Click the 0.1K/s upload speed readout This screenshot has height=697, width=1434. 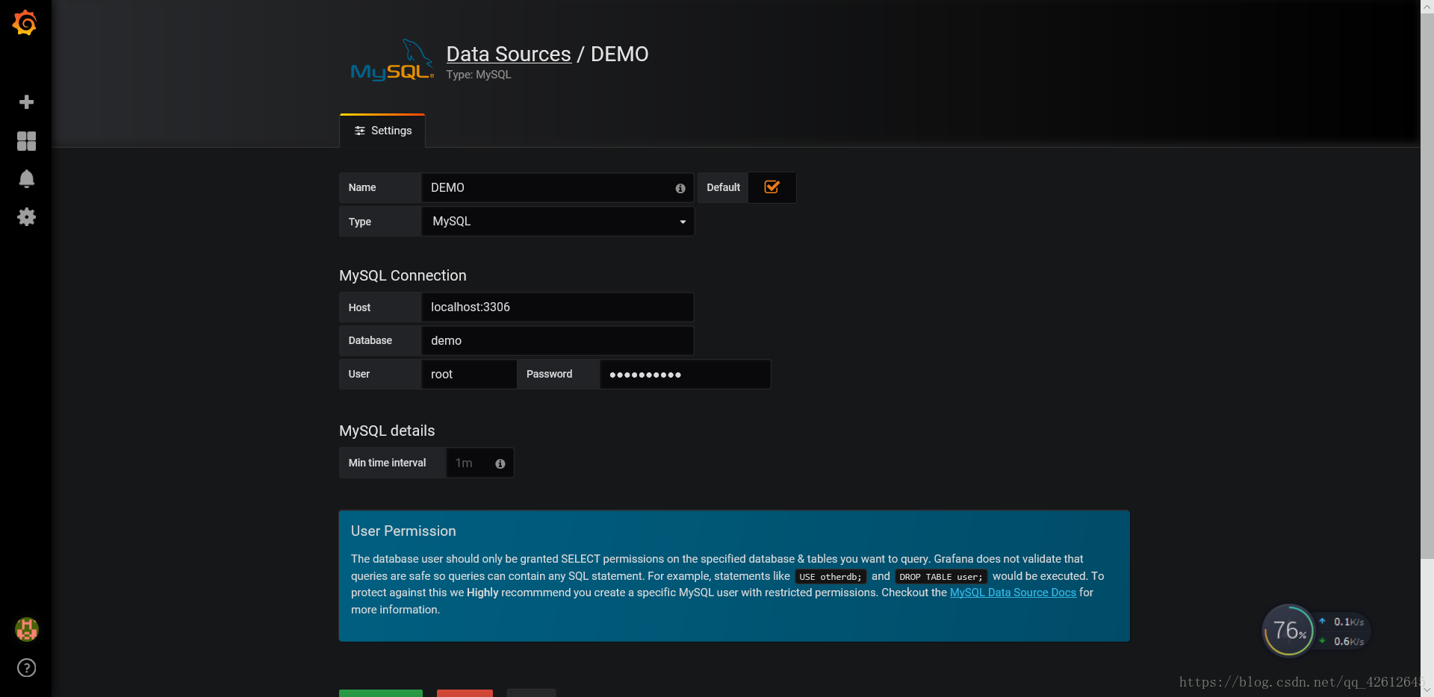pos(1348,622)
